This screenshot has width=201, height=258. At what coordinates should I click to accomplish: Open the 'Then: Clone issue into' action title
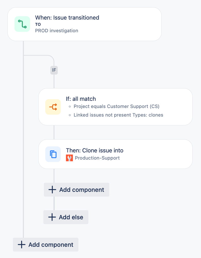click(95, 150)
